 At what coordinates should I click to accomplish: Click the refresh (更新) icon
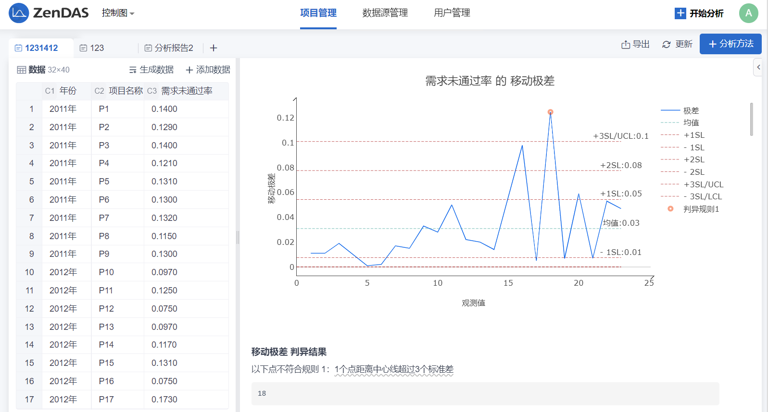(666, 45)
